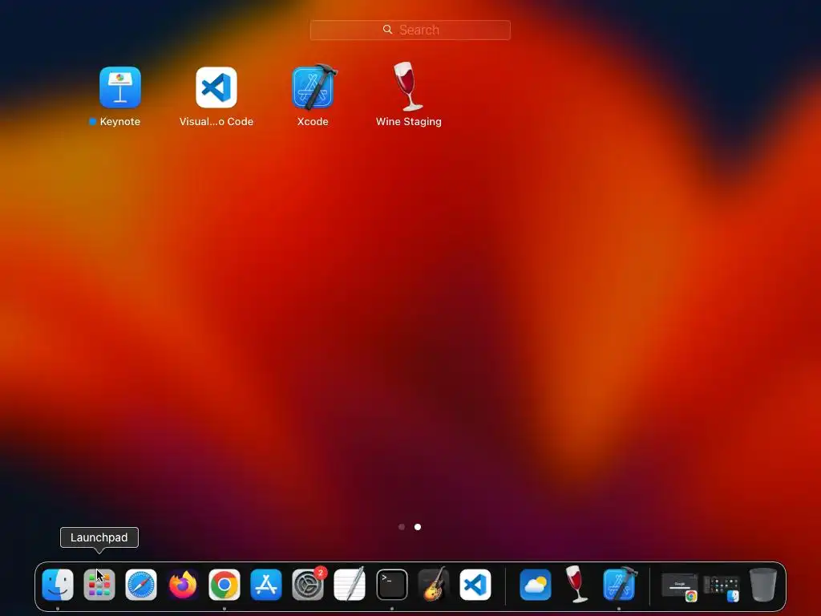Restore minimized Chrome window in Dock

[x=680, y=586]
